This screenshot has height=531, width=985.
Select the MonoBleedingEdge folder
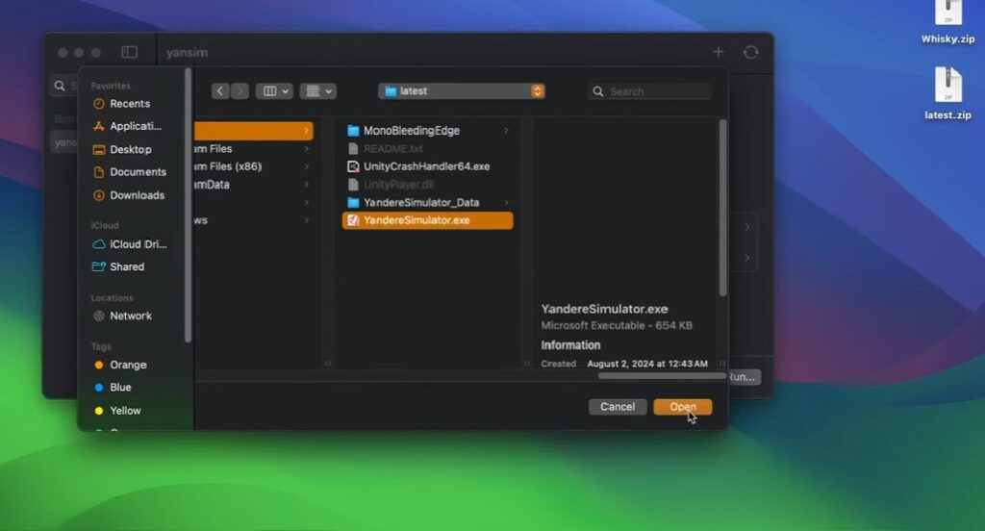411,131
